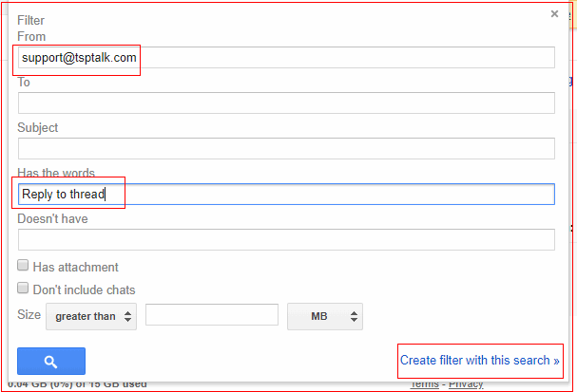Click the blue magnifier search button
The height and width of the screenshot is (392, 577).
51,361
